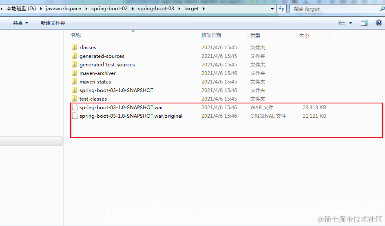Screen dimensions: 385x226
Task: Click the spring-boot-03-1.0-SNAPSHOT folder icon
Action: click(74, 90)
